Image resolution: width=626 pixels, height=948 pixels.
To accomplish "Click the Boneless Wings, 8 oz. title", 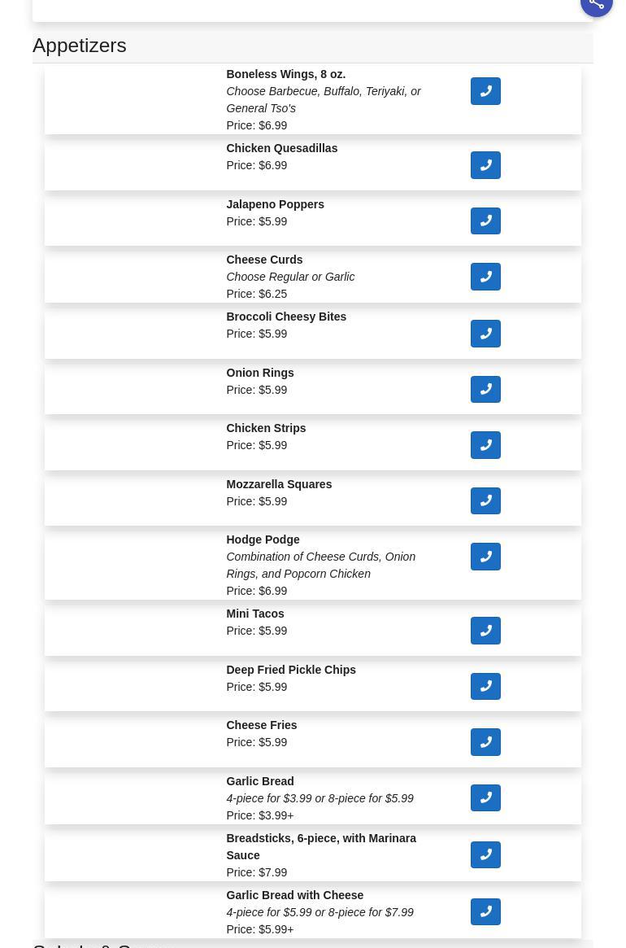I will [x=285, y=74].
